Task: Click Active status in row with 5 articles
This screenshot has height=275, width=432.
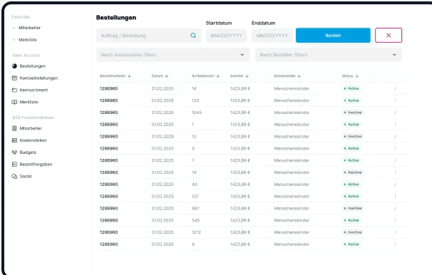Action: click(351, 148)
